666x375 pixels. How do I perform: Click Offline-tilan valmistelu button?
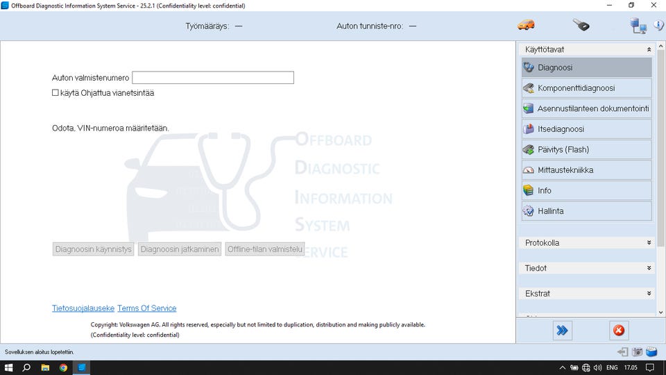(x=264, y=249)
